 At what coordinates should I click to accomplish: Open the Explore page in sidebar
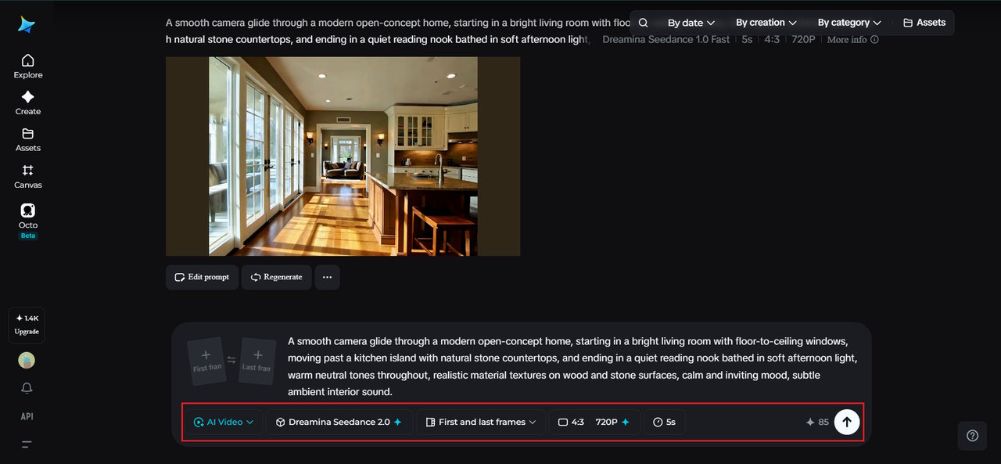(27, 67)
